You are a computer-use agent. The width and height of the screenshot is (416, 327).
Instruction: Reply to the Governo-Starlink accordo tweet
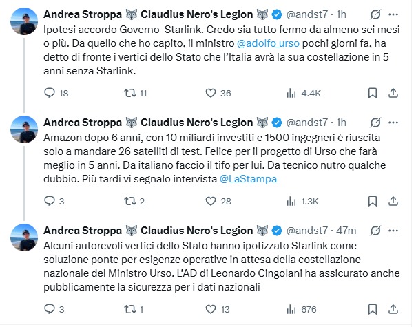click(49, 93)
